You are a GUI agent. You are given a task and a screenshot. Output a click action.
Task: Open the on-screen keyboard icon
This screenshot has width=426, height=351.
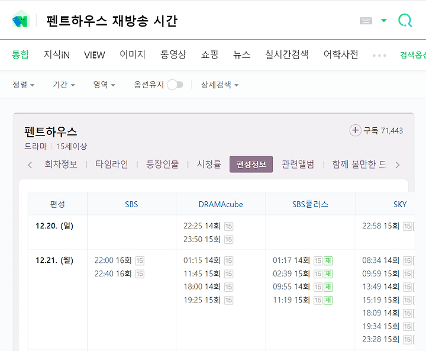pyautogui.click(x=366, y=21)
